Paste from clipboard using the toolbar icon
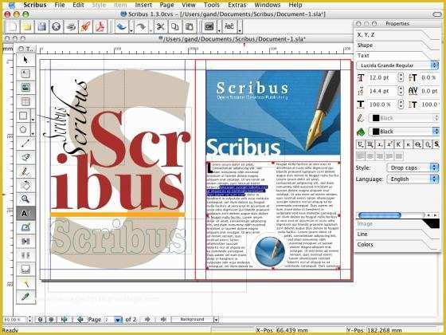Image resolution: width=446 pixels, height=335 pixels. coord(190,27)
